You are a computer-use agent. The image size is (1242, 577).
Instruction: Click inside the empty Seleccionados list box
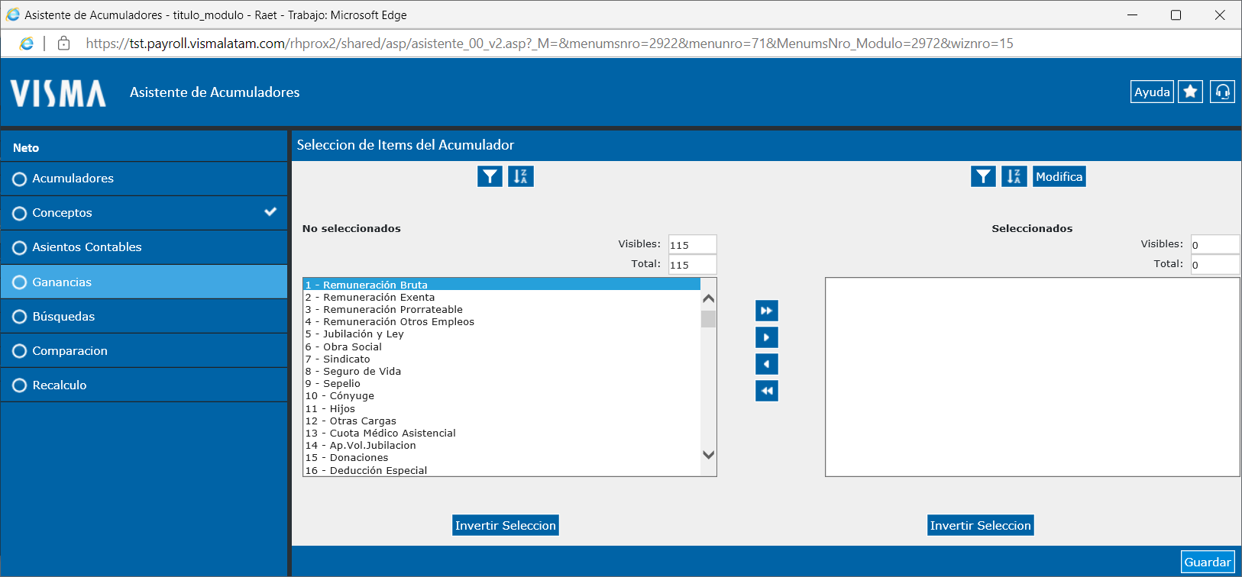point(1032,377)
